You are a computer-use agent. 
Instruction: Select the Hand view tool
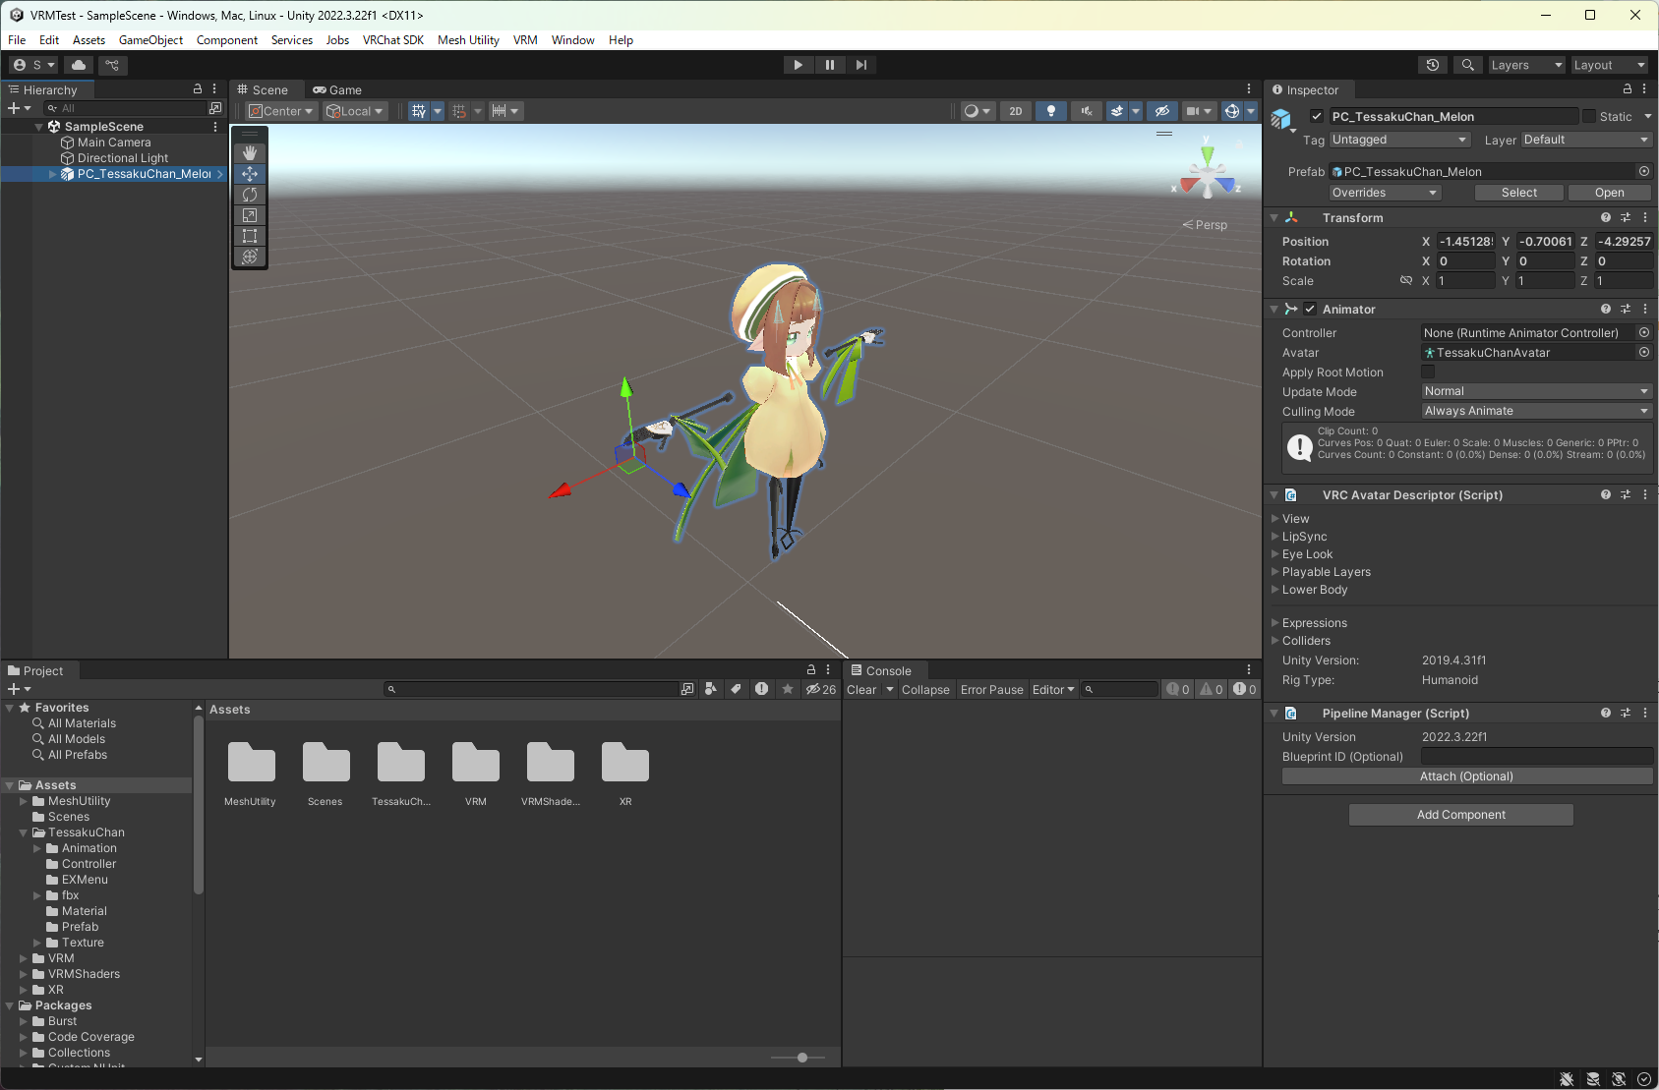click(250, 153)
